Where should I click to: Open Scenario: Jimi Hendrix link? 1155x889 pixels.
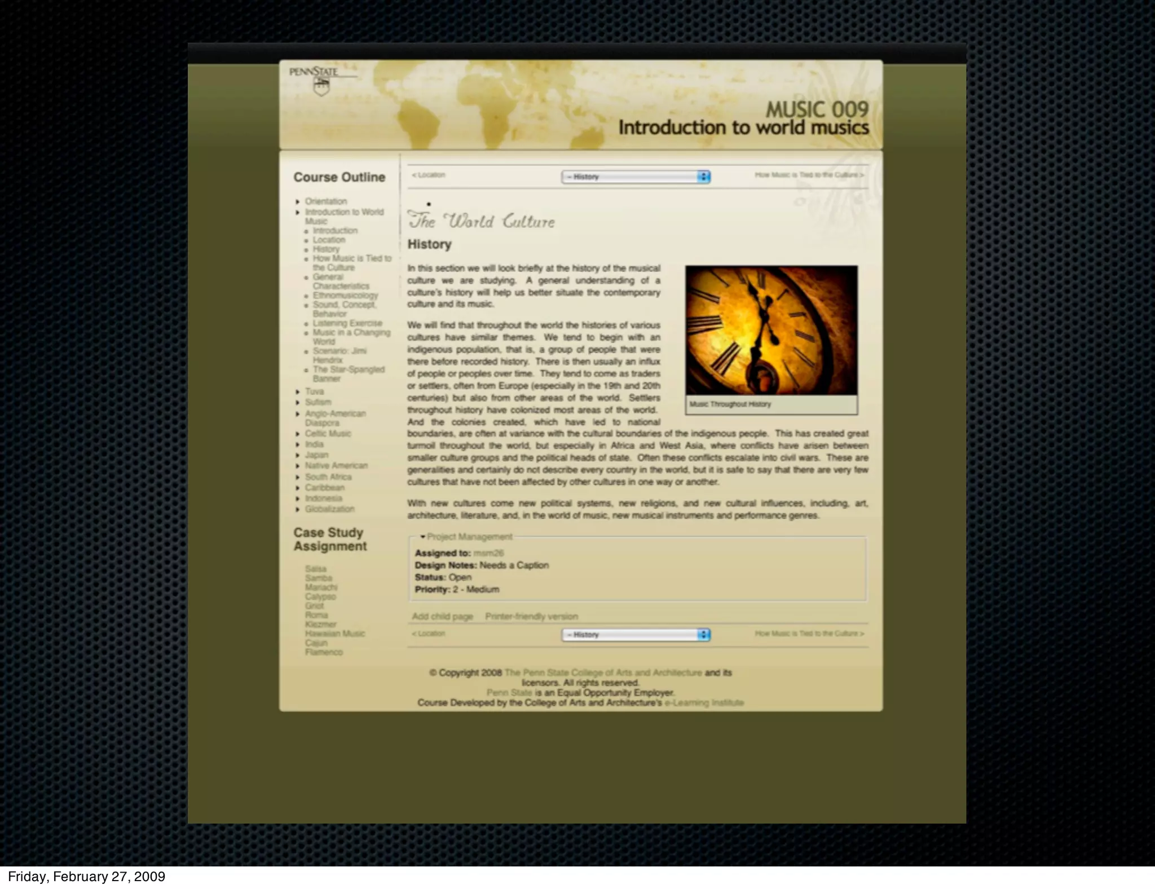pyautogui.click(x=340, y=355)
